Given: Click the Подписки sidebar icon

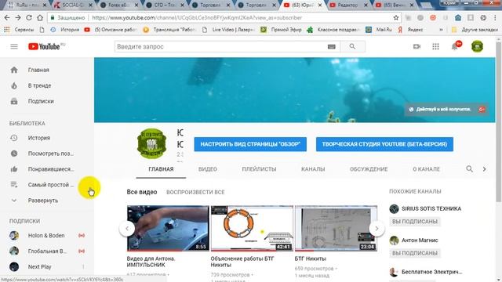Looking at the screenshot, I should 14,101.
